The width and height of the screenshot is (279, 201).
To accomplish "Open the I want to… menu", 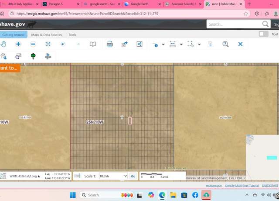I will pyautogui.click(x=10, y=68).
